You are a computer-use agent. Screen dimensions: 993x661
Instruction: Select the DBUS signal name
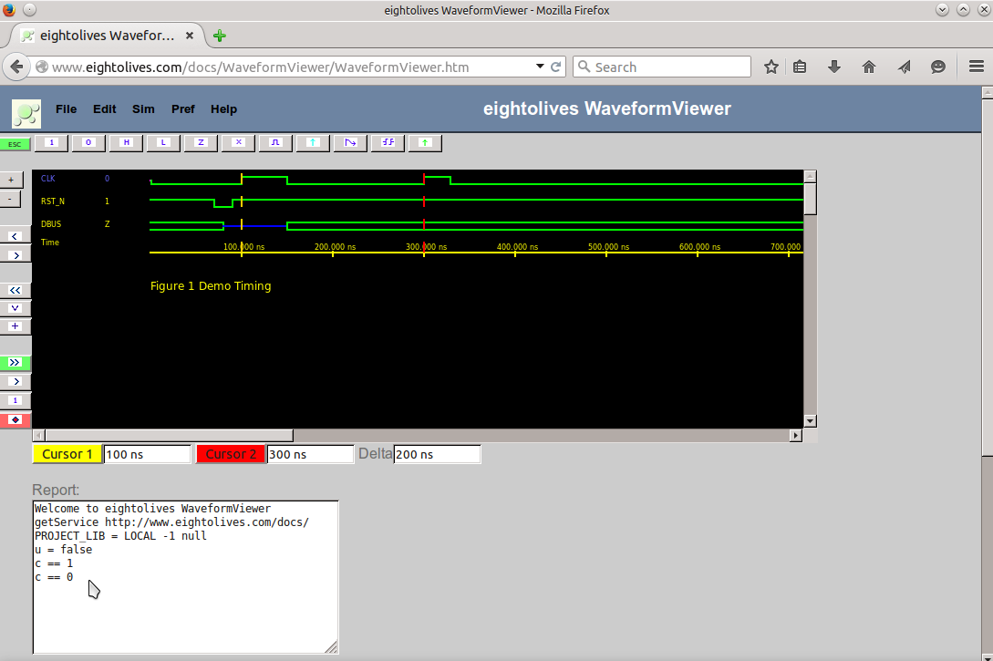[x=51, y=224]
